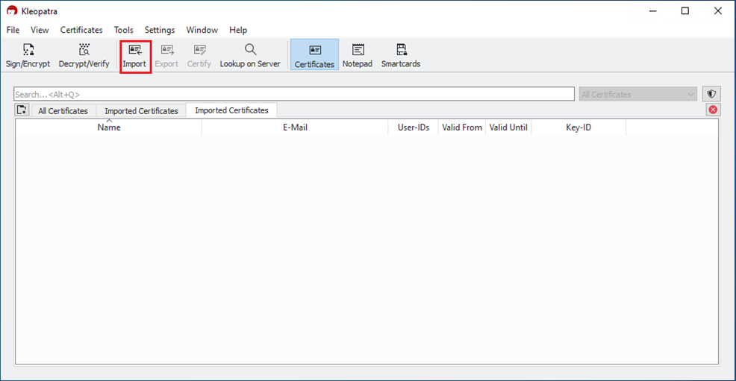The height and width of the screenshot is (381, 736).
Task: Open the Smartcards view
Action: 401,55
